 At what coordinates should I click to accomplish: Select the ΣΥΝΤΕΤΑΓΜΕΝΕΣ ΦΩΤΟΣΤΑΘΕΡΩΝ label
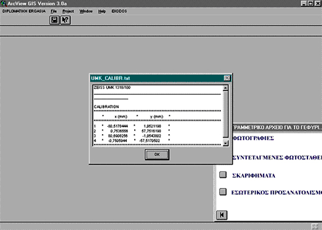(277, 157)
